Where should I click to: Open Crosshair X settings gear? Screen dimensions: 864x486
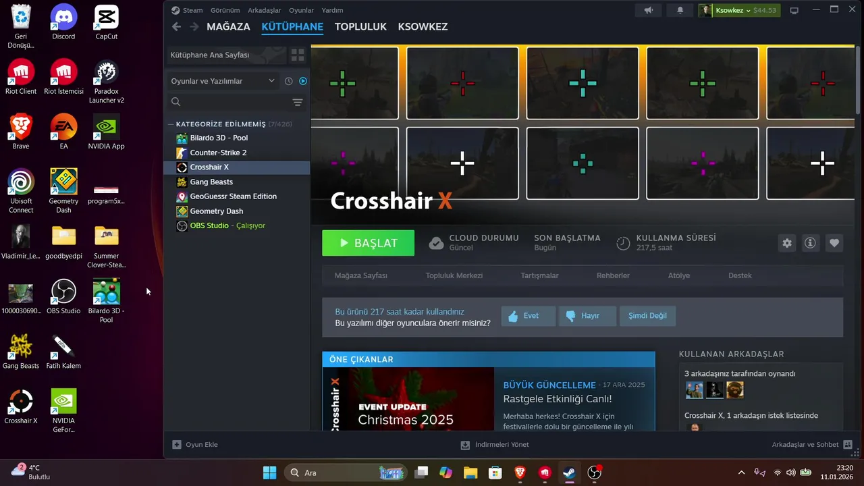pos(787,243)
